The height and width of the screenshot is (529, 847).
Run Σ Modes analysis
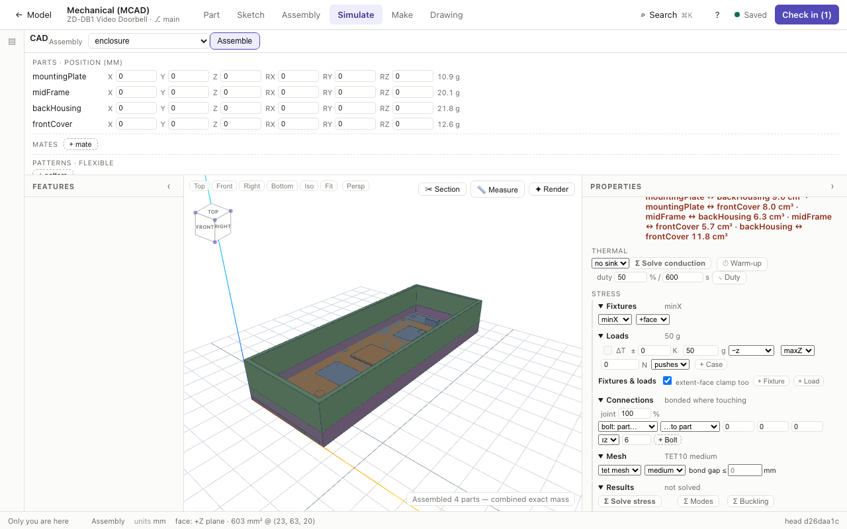(698, 501)
